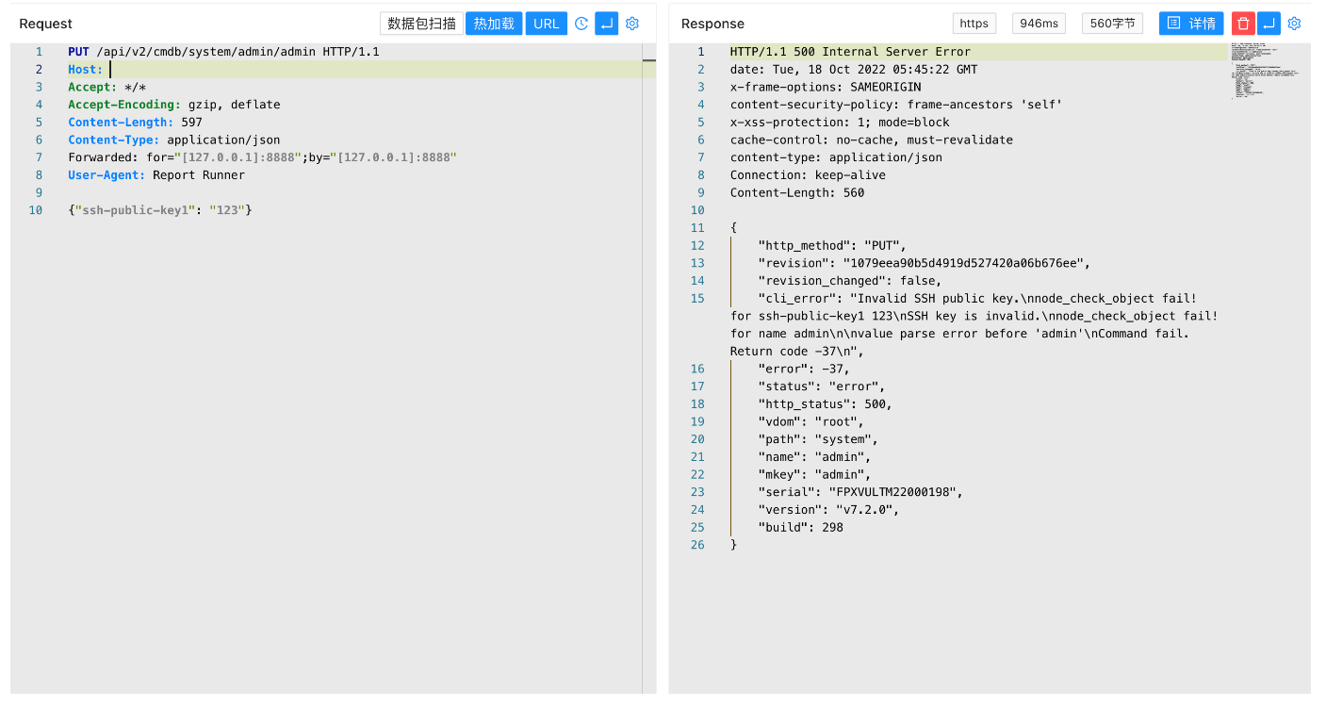
Task: Toggle word wrap in Response panel
Action: [1269, 24]
